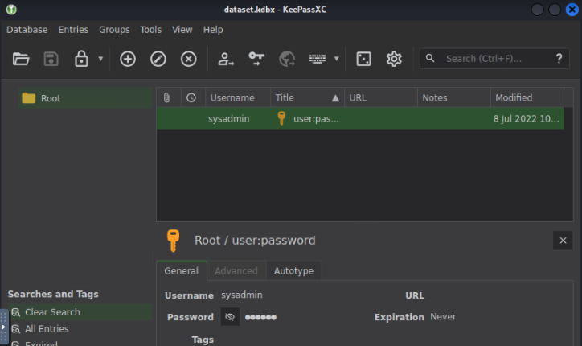Viewport: 582px width, 346px height.
Task: Open the Database menu
Action: click(27, 30)
